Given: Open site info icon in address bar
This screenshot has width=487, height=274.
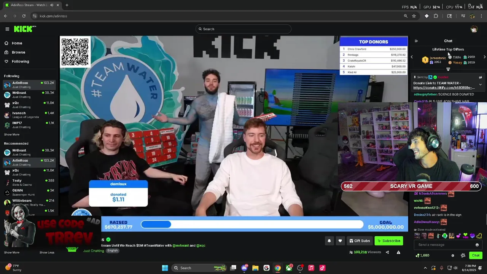Looking at the screenshot, I should point(35,16).
